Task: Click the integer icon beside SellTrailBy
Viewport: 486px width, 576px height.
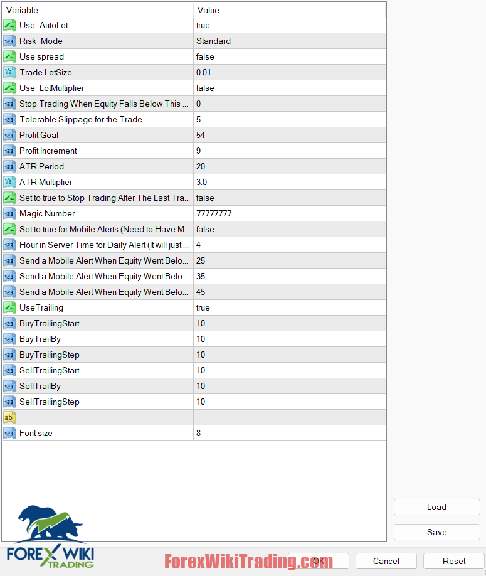Action: pos(9,386)
